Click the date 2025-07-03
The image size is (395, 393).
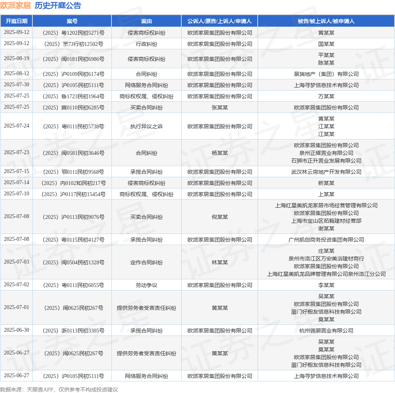[17, 262]
